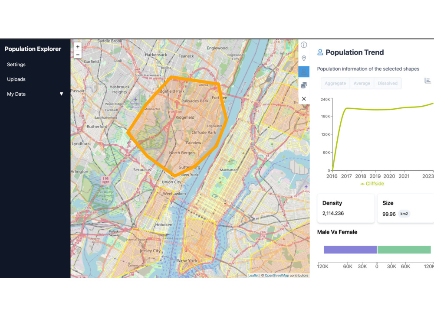Click the km2 unit badge

pos(404,214)
